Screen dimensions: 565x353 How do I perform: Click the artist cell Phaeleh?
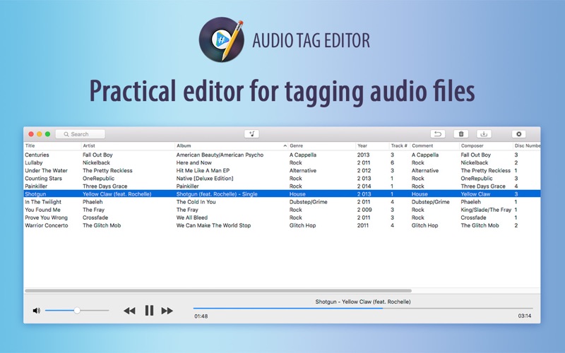tap(93, 202)
